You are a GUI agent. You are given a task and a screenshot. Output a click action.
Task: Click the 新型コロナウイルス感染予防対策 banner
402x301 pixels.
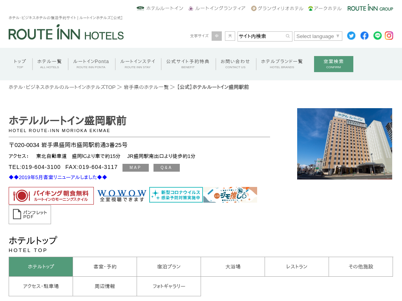click(x=176, y=195)
